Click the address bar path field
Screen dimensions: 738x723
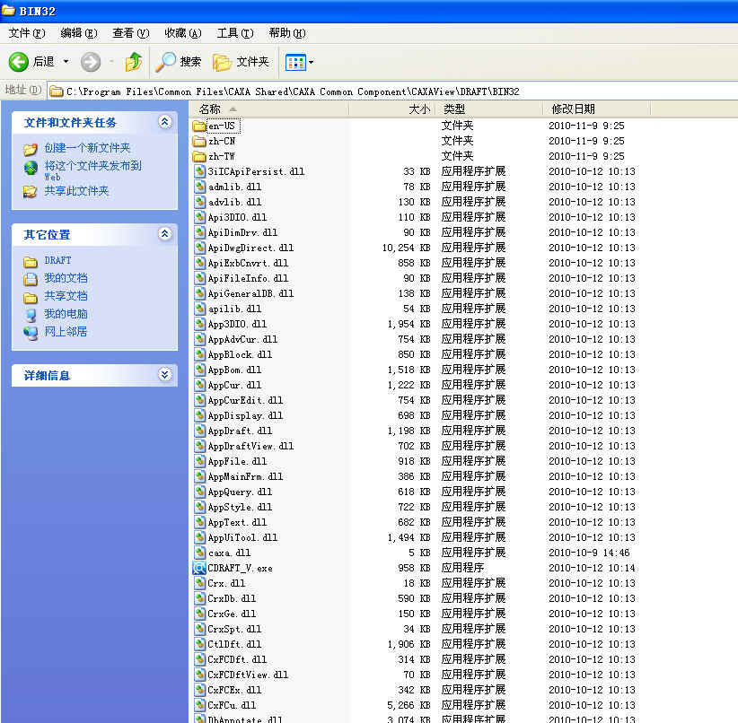(393, 91)
